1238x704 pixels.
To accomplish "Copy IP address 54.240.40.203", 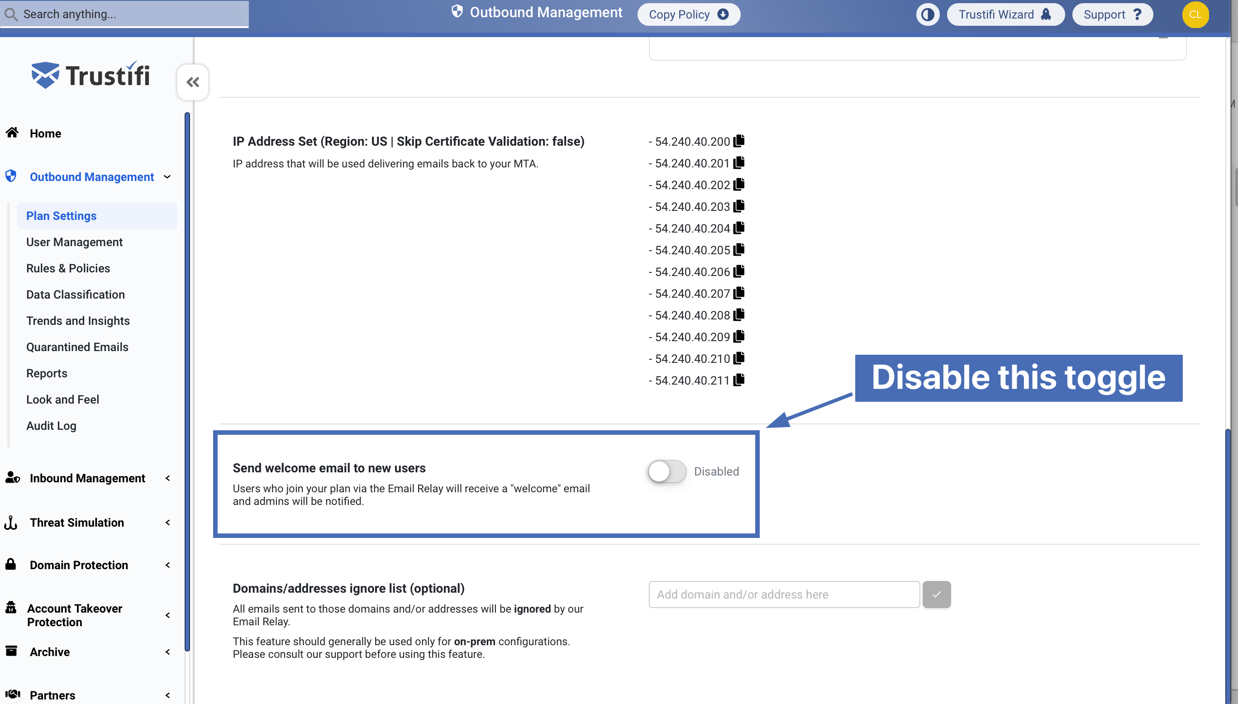I will (738, 206).
